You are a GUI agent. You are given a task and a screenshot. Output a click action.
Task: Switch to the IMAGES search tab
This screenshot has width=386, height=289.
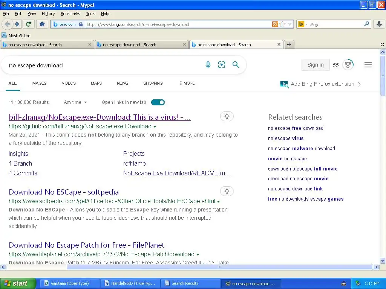tap(39, 83)
